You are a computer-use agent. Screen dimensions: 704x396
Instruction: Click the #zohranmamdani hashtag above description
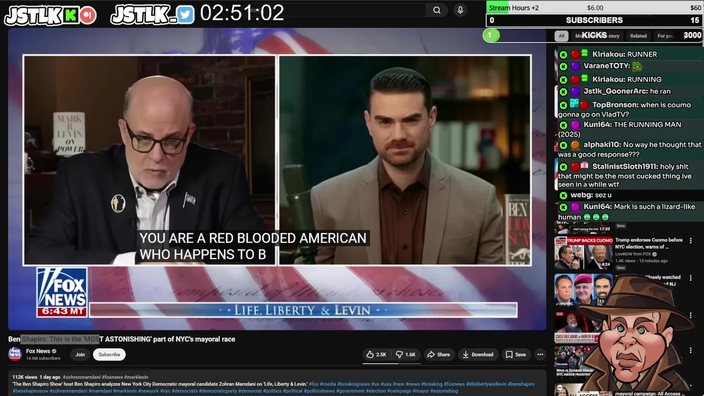(x=81, y=377)
